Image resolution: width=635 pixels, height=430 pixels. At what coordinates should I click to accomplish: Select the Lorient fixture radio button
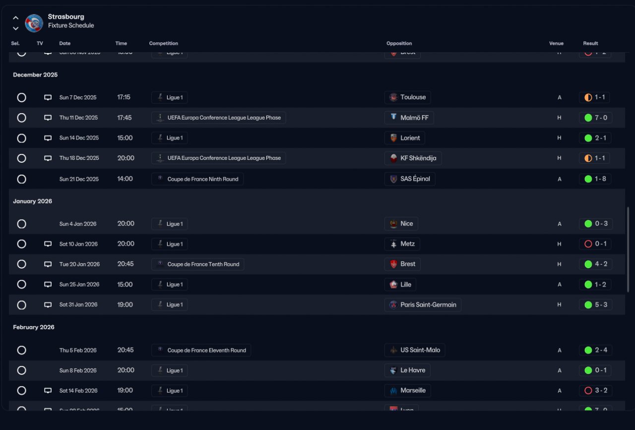click(22, 138)
